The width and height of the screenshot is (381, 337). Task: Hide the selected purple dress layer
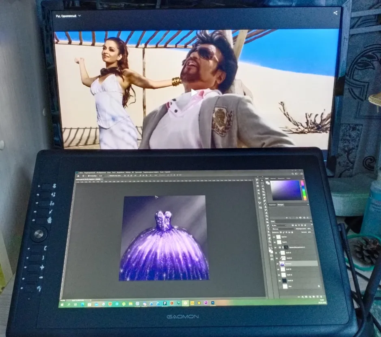pos(277,264)
